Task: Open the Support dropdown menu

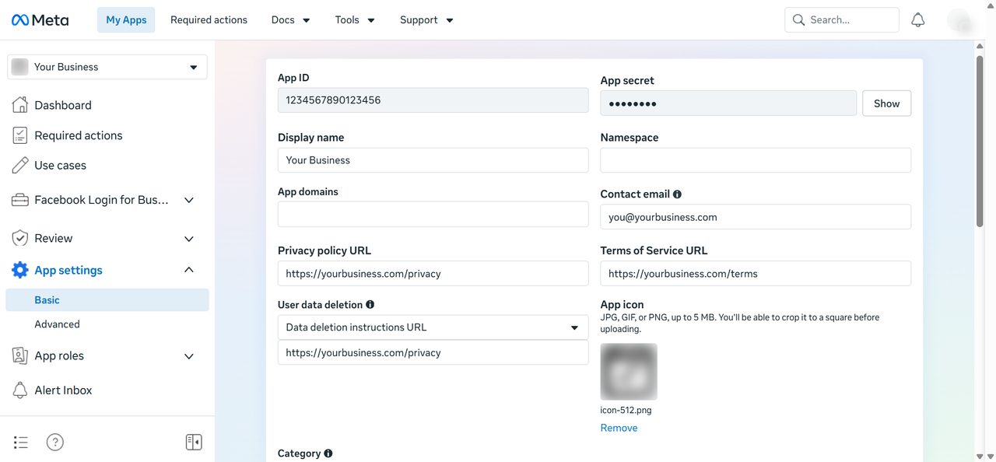Action: (x=426, y=20)
